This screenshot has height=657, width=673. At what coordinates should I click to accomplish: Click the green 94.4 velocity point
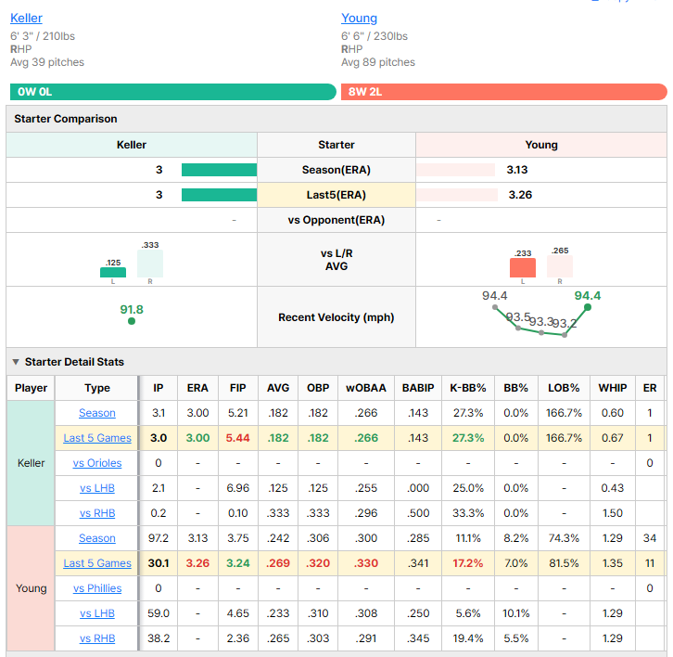(x=588, y=307)
